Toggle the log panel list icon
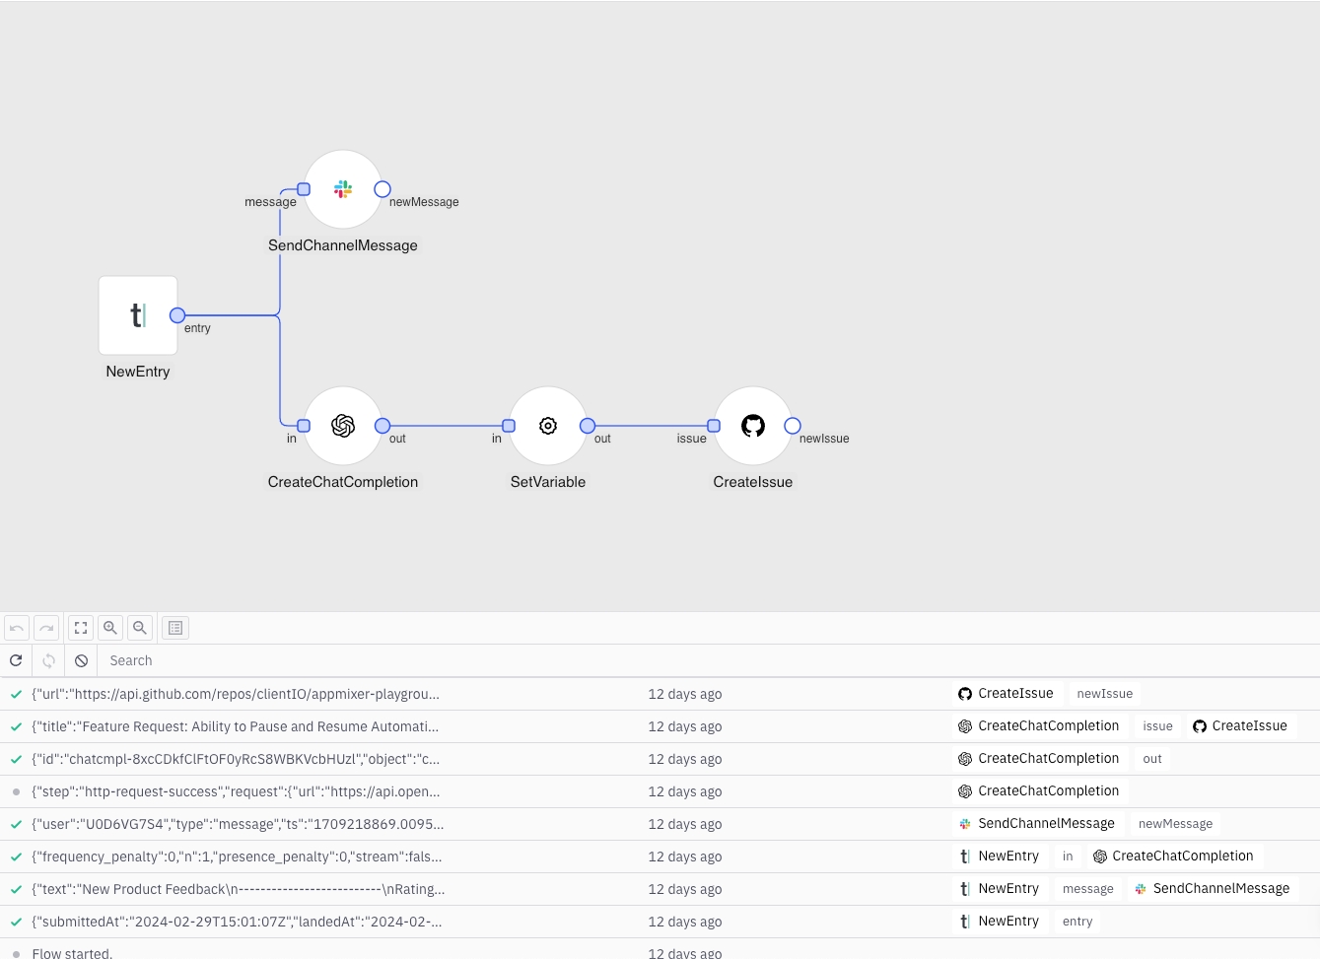This screenshot has height=959, width=1320. pyautogui.click(x=175, y=628)
